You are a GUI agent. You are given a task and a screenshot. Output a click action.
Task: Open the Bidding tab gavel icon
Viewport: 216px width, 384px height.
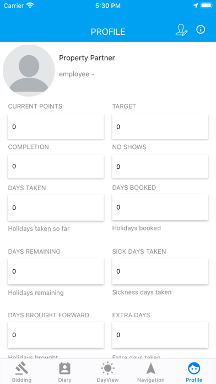[22, 369]
